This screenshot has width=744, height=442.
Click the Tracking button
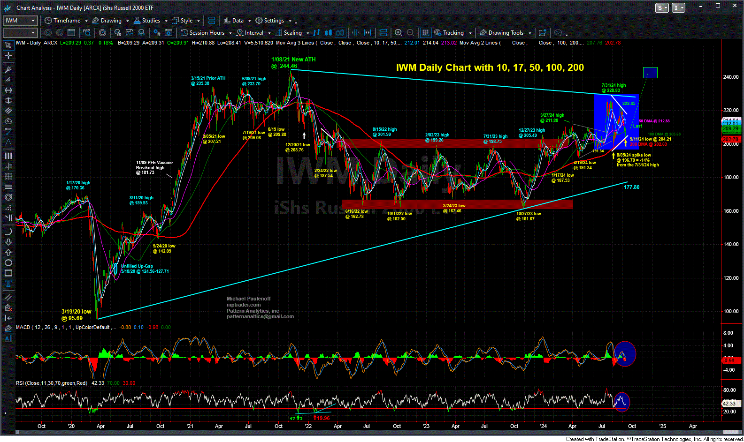pos(449,33)
